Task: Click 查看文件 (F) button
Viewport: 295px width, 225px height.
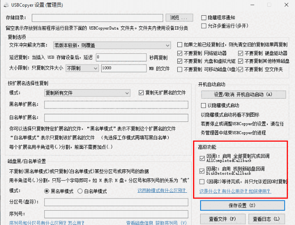Action: [223, 219]
